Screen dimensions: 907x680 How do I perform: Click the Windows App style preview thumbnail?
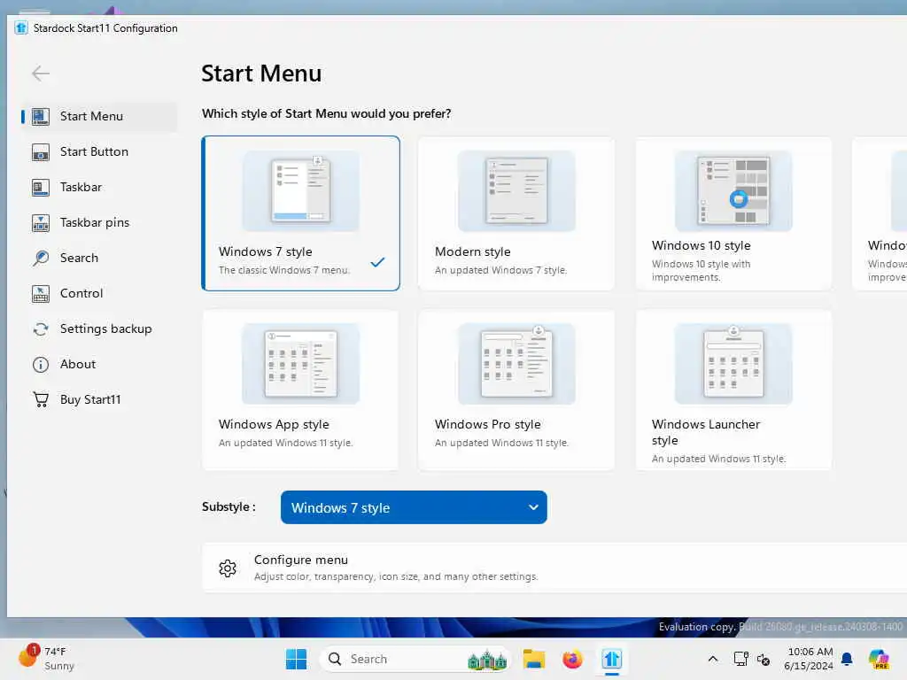301,364
